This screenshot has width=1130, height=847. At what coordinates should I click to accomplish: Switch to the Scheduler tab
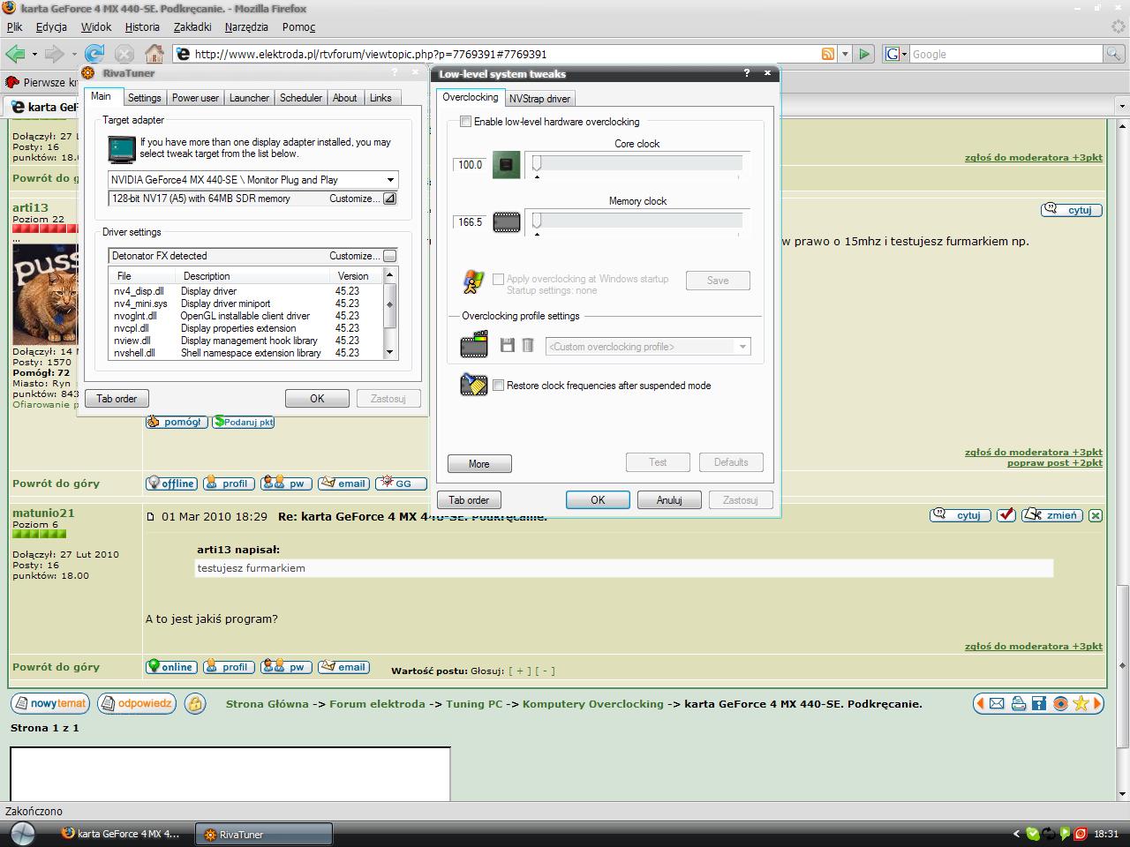pyautogui.click(x=301, y=98)
